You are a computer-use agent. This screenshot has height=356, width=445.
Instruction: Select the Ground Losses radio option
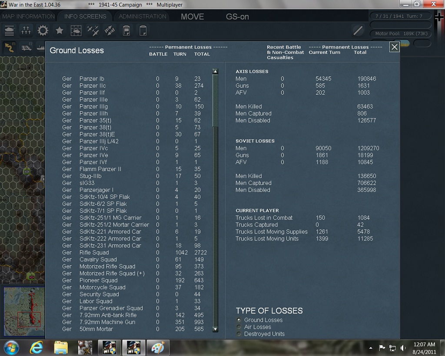pos(239,320)
